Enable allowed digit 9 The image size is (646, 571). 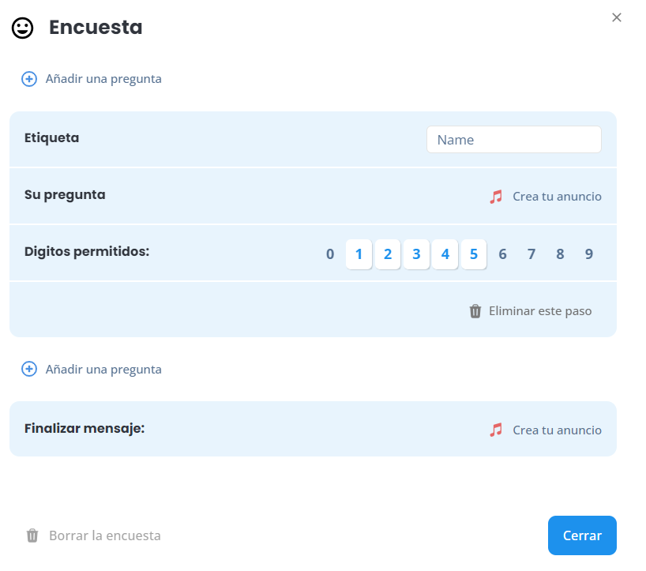(x=589, y=254)
